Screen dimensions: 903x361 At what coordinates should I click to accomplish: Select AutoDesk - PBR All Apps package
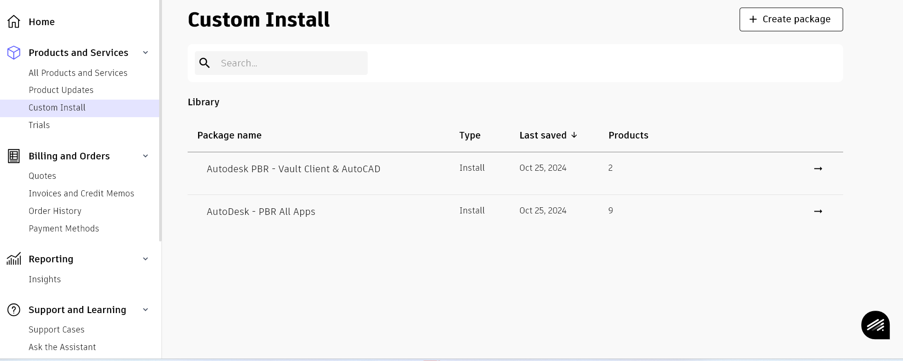[x=261, y=212]
